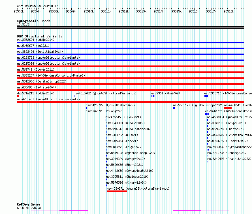The height and width of the screenshot is (214, 252).
Task: Click the esv3582694 (Uddin2014) variant label
Action: (36, 40)
